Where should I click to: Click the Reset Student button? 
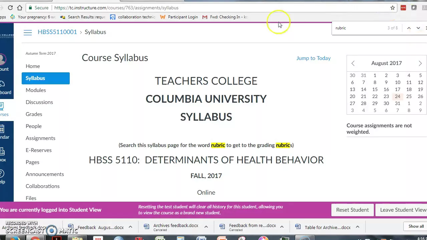pyautogui.click(x=353, y=210)
